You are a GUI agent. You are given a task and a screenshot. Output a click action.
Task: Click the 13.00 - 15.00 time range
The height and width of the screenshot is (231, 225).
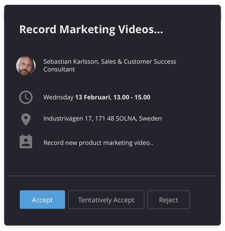[x=132, y=97]
